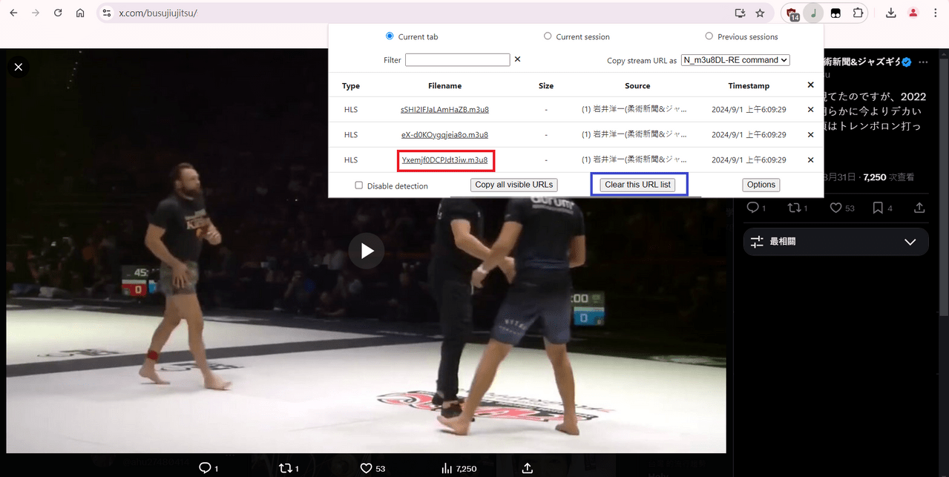Open the Yxemjf0DCPJdt3iw.m3u8 filename link
Screen dimensions: 949x477
(x=444, y=159)
